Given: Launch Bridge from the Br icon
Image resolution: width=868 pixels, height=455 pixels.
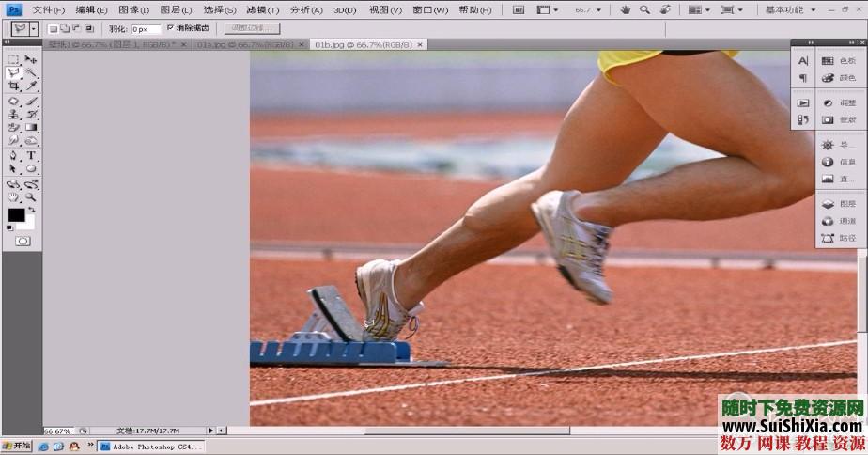Looking at the screenshot, I should [x=519, y=10].
